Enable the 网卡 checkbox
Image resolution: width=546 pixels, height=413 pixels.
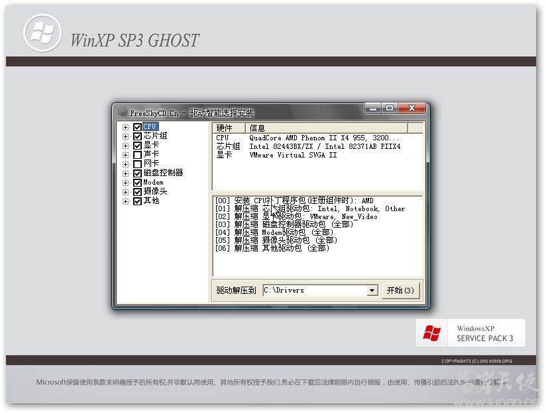137,164
